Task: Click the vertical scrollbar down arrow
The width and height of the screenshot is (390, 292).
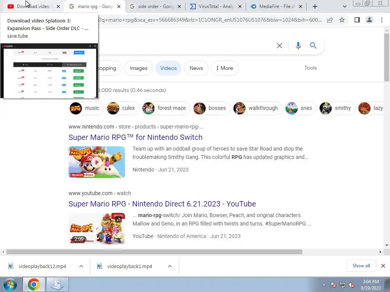Action: [387, 245]
